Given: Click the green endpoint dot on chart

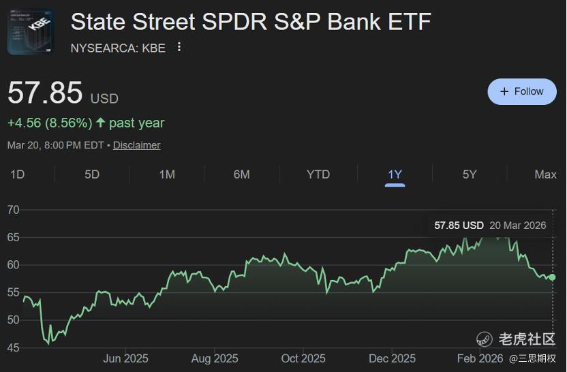Looking at the screenshot, I should point(552,277).
